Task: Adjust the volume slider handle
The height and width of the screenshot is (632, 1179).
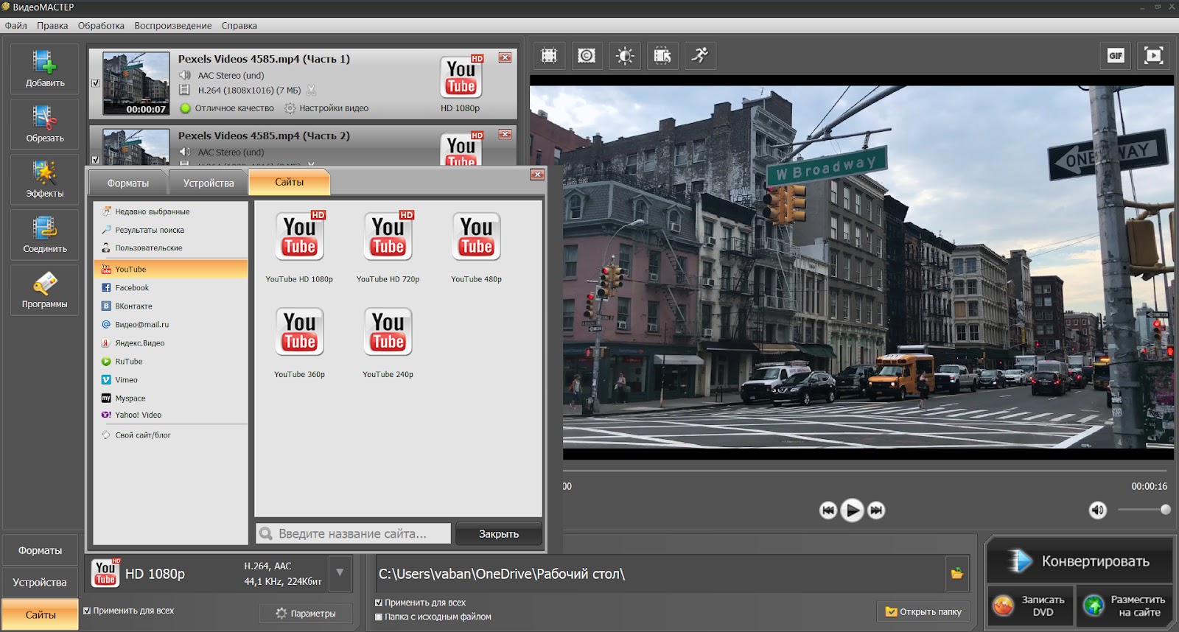Action: 1165,510
